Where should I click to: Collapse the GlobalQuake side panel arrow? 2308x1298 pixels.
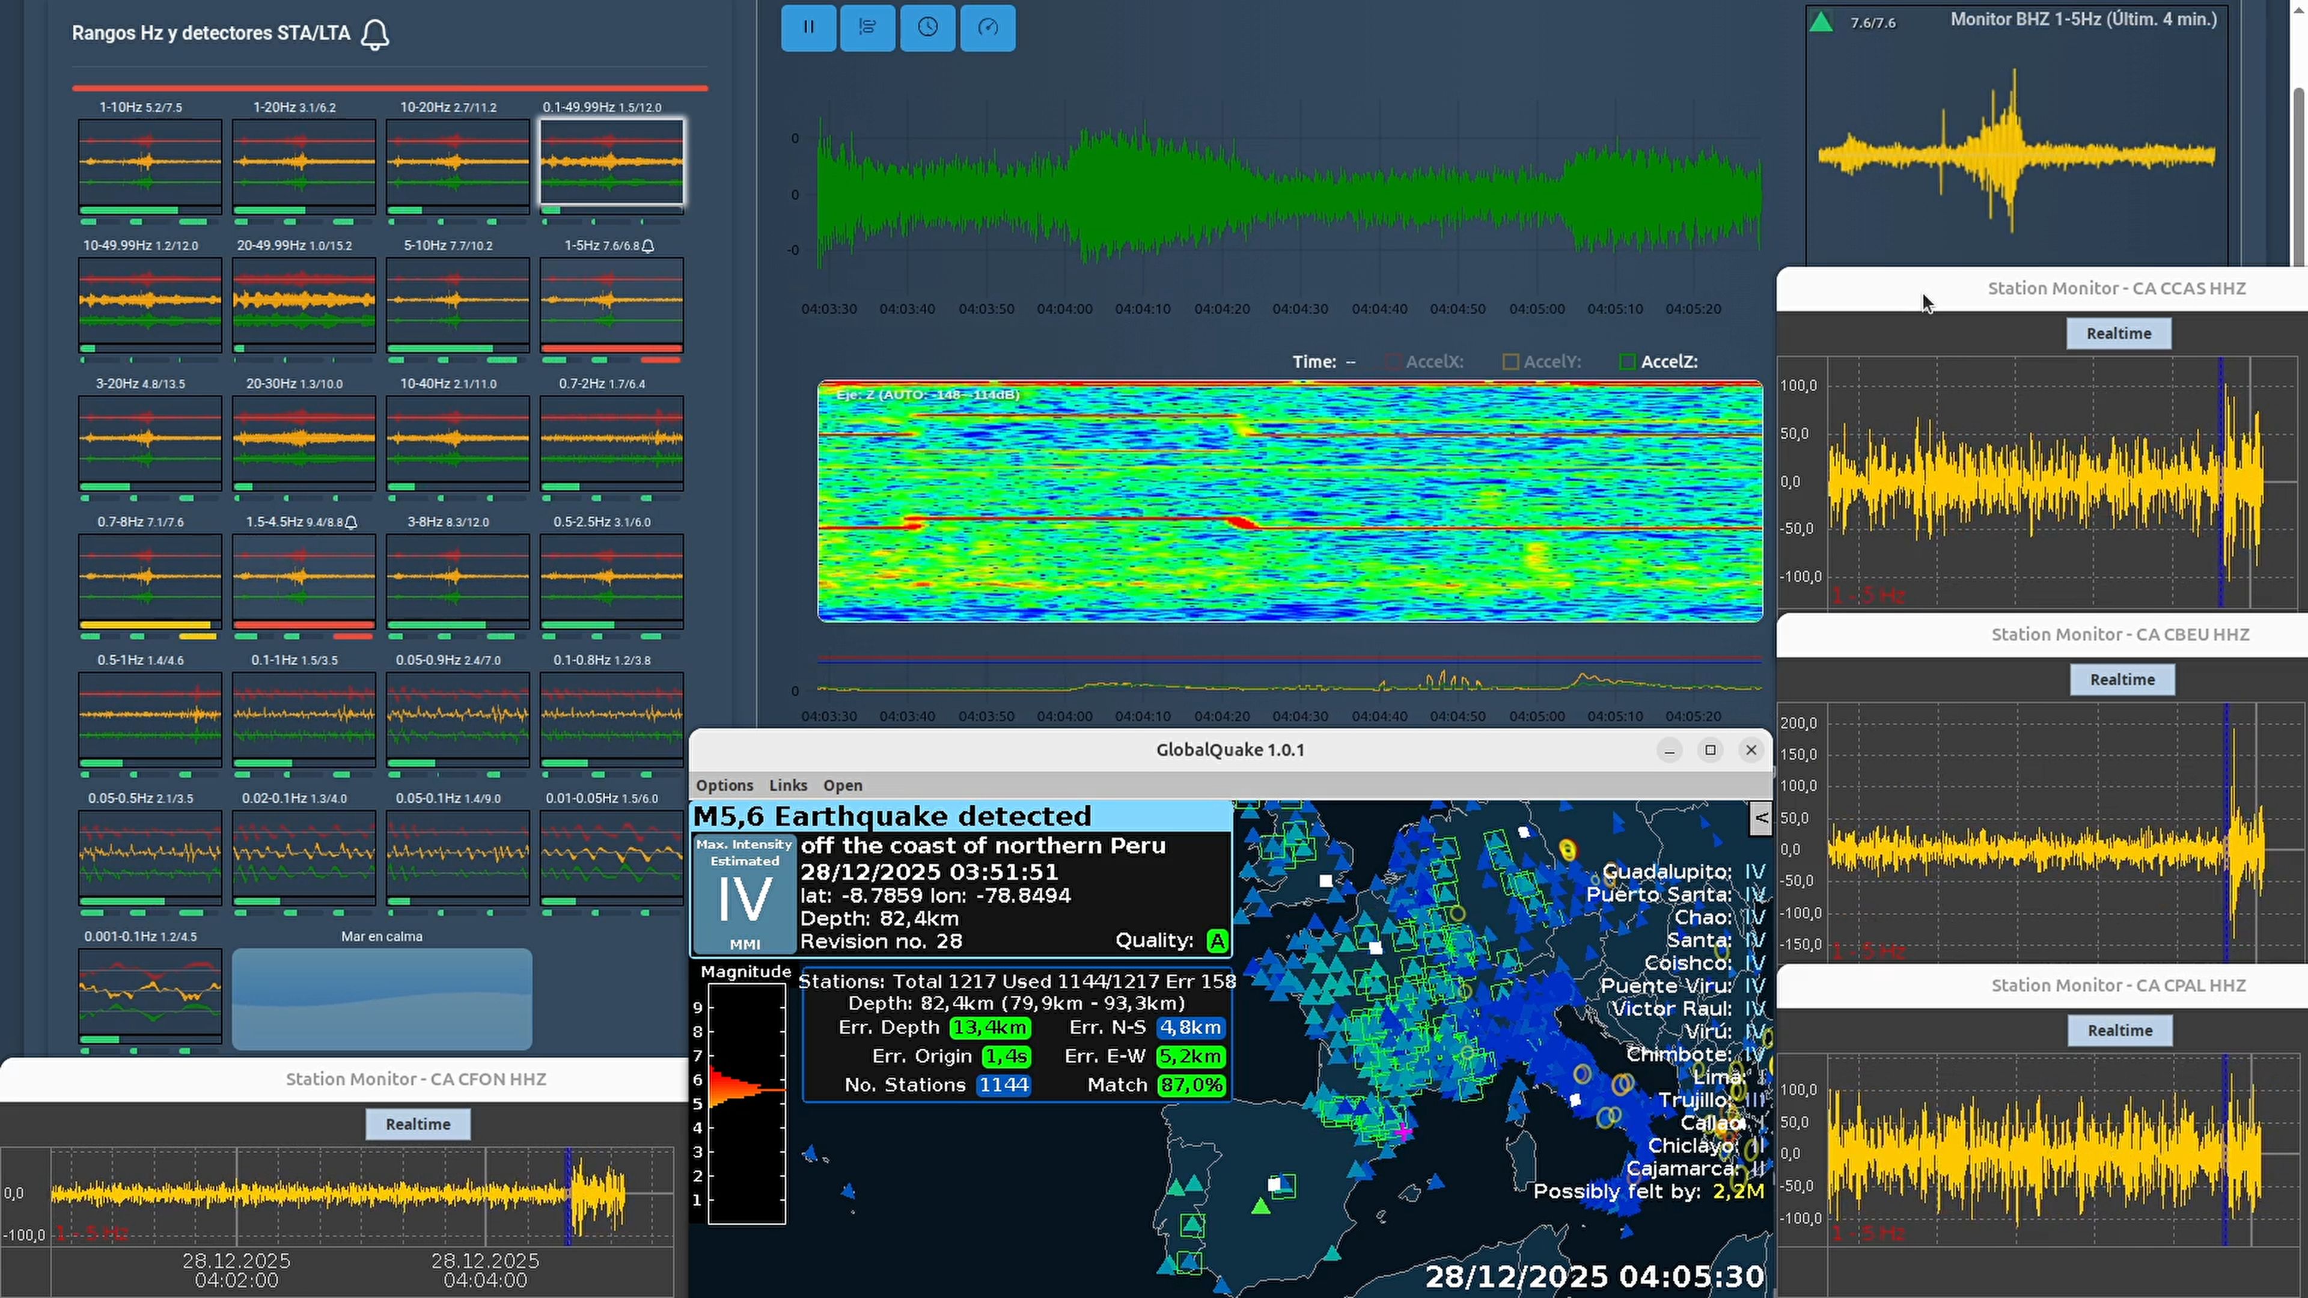(1760, 817)
